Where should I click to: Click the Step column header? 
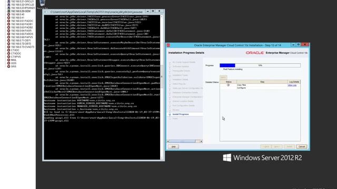262,82
